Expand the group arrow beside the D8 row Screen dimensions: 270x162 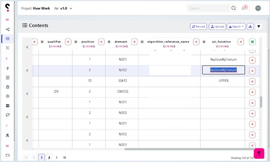[27, 94]
